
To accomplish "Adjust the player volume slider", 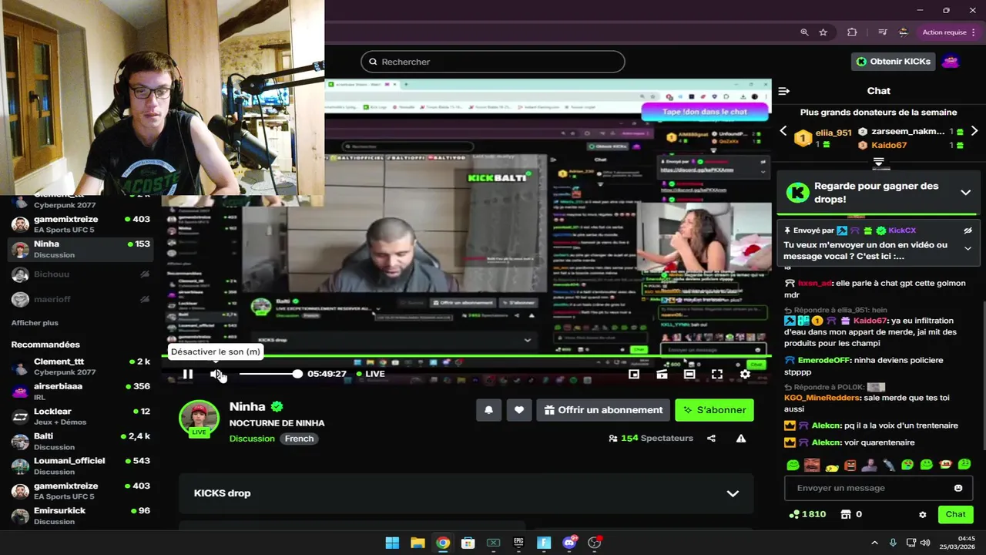I will pyautogui.click(x=270, y=374).
